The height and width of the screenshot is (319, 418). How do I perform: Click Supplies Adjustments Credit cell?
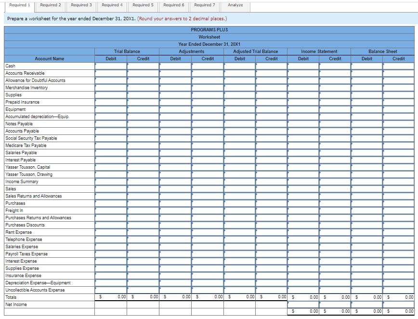208,94
